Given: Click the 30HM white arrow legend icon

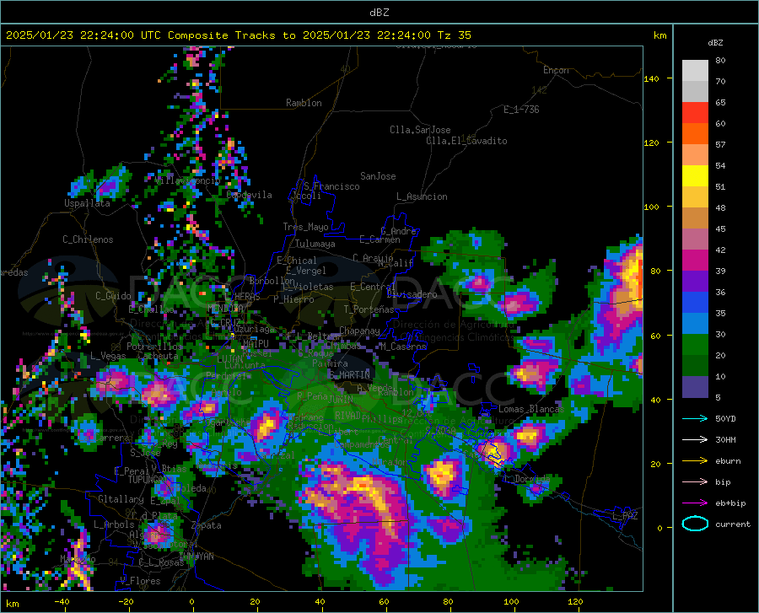Looking at the screenshot, I should (x=695, y=439).
